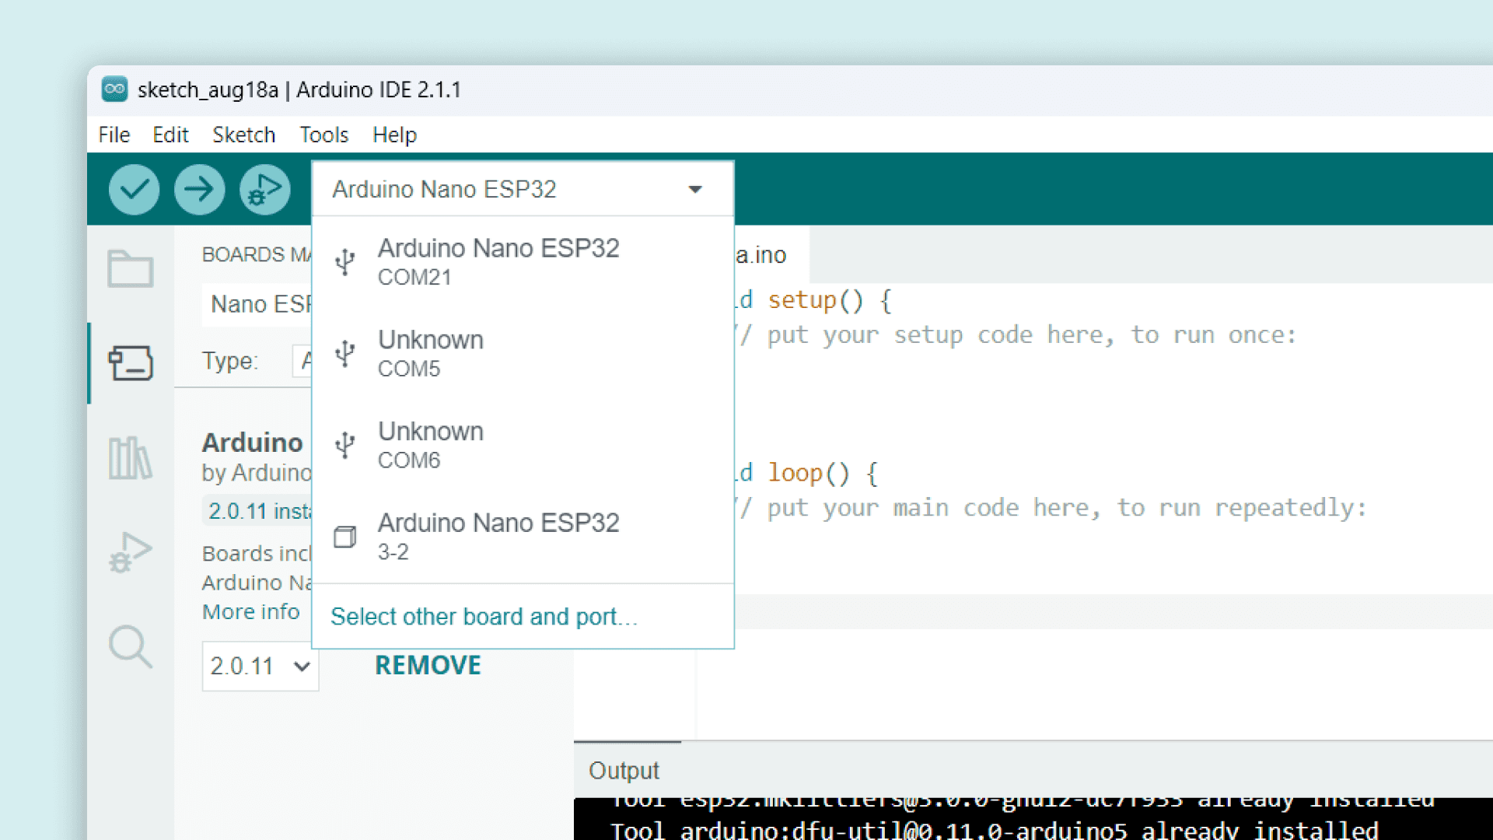Click the Verify checkmark button
1493x840 pixels.
[134, 189]
